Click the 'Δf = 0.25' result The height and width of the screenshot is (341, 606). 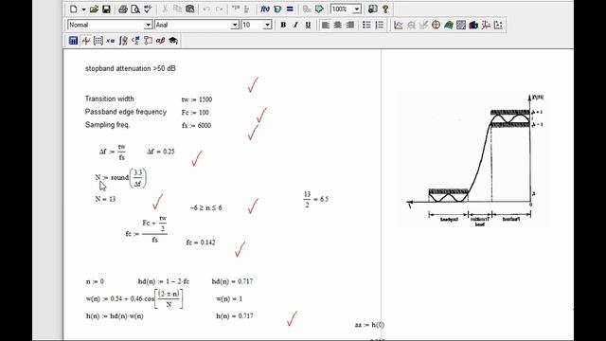click(161, 152)
